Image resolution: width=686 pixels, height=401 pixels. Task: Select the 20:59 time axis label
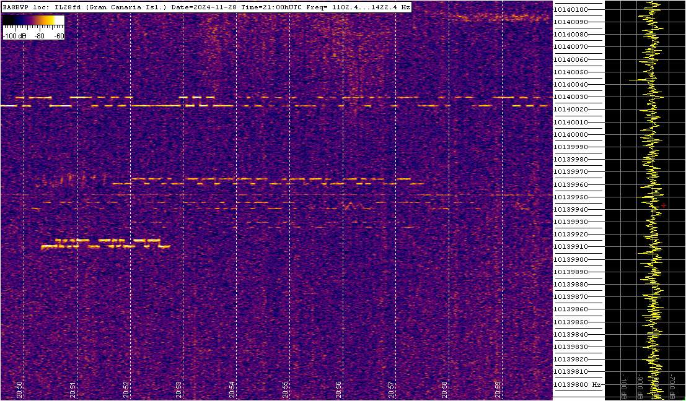(x=498, y=390)
